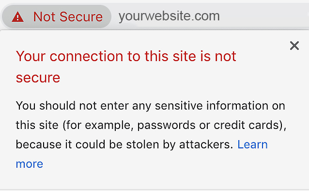The height and width of the screenshot is (191, 309).
Task: Click the 'Not Secure' label text
Action: coord(68,17)
